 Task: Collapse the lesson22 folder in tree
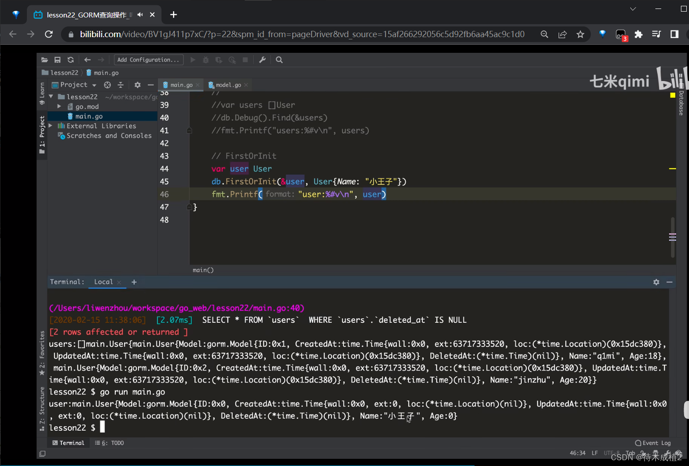pos(51,97)
